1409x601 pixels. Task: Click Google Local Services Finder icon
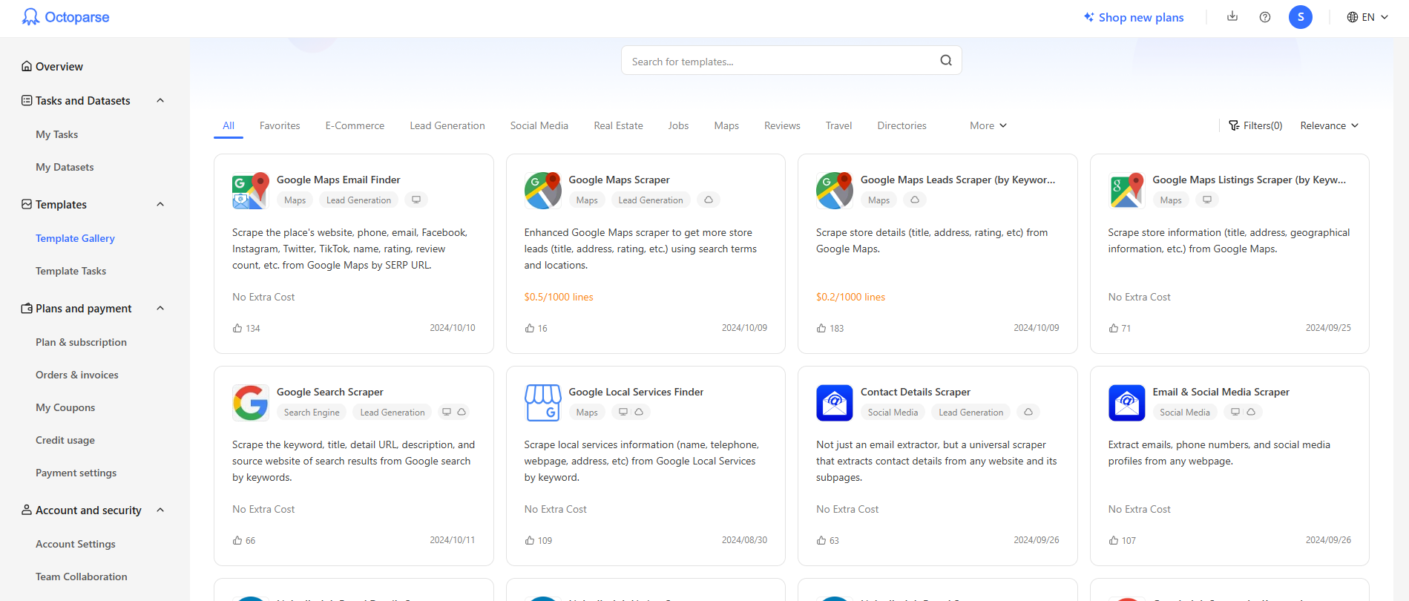point(542,403)
